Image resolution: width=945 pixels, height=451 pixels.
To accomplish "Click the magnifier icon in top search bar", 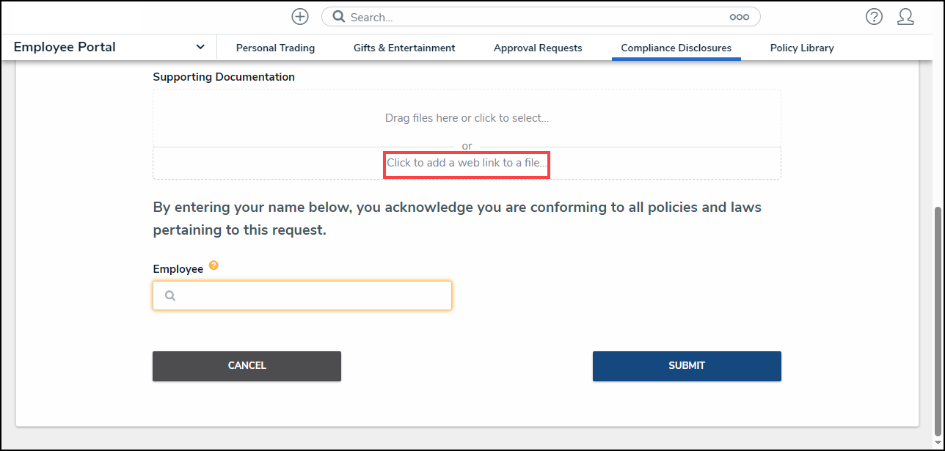I will pos(338,17).
